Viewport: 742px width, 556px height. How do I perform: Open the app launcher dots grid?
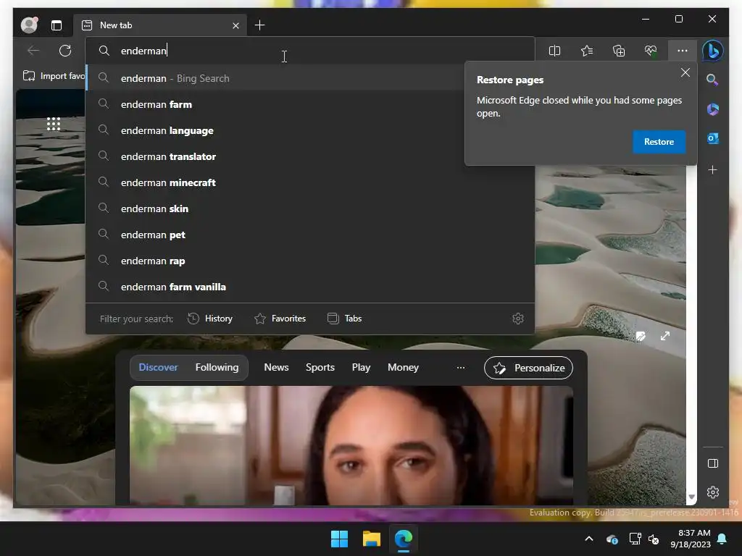click(54, 124)
